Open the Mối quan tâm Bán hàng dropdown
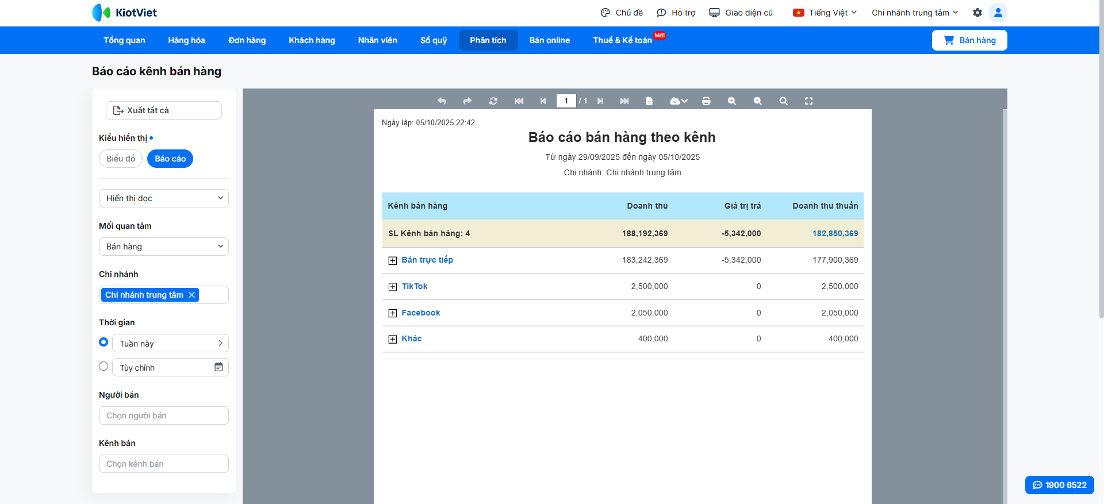 pyautogui.click(x=164, y=247)
